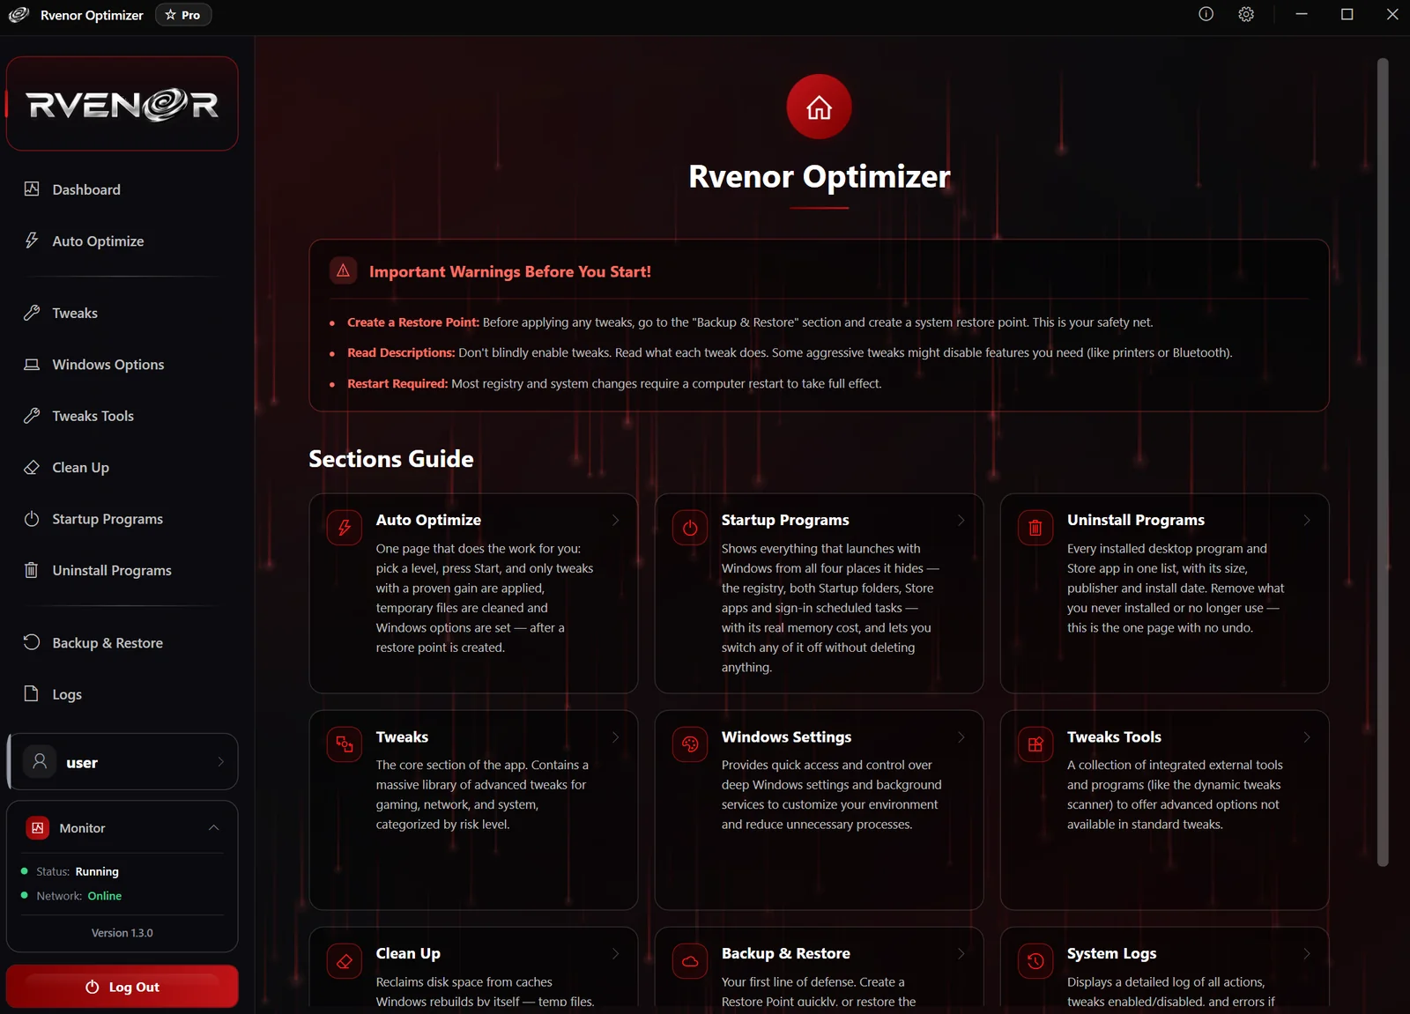Open Uninstall Programs card arrow chevron
Viewport: 1410px width, 1014px height.
[1306, 520]
